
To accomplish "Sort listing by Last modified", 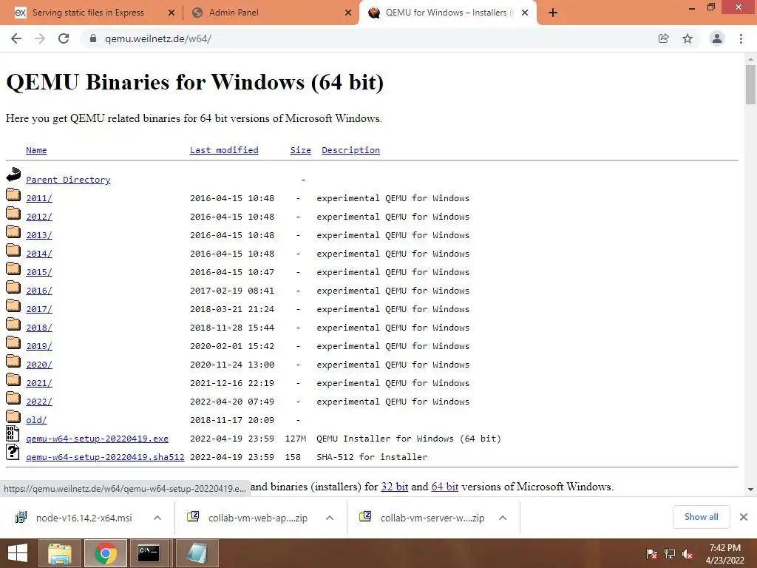I will click(224, 150).
